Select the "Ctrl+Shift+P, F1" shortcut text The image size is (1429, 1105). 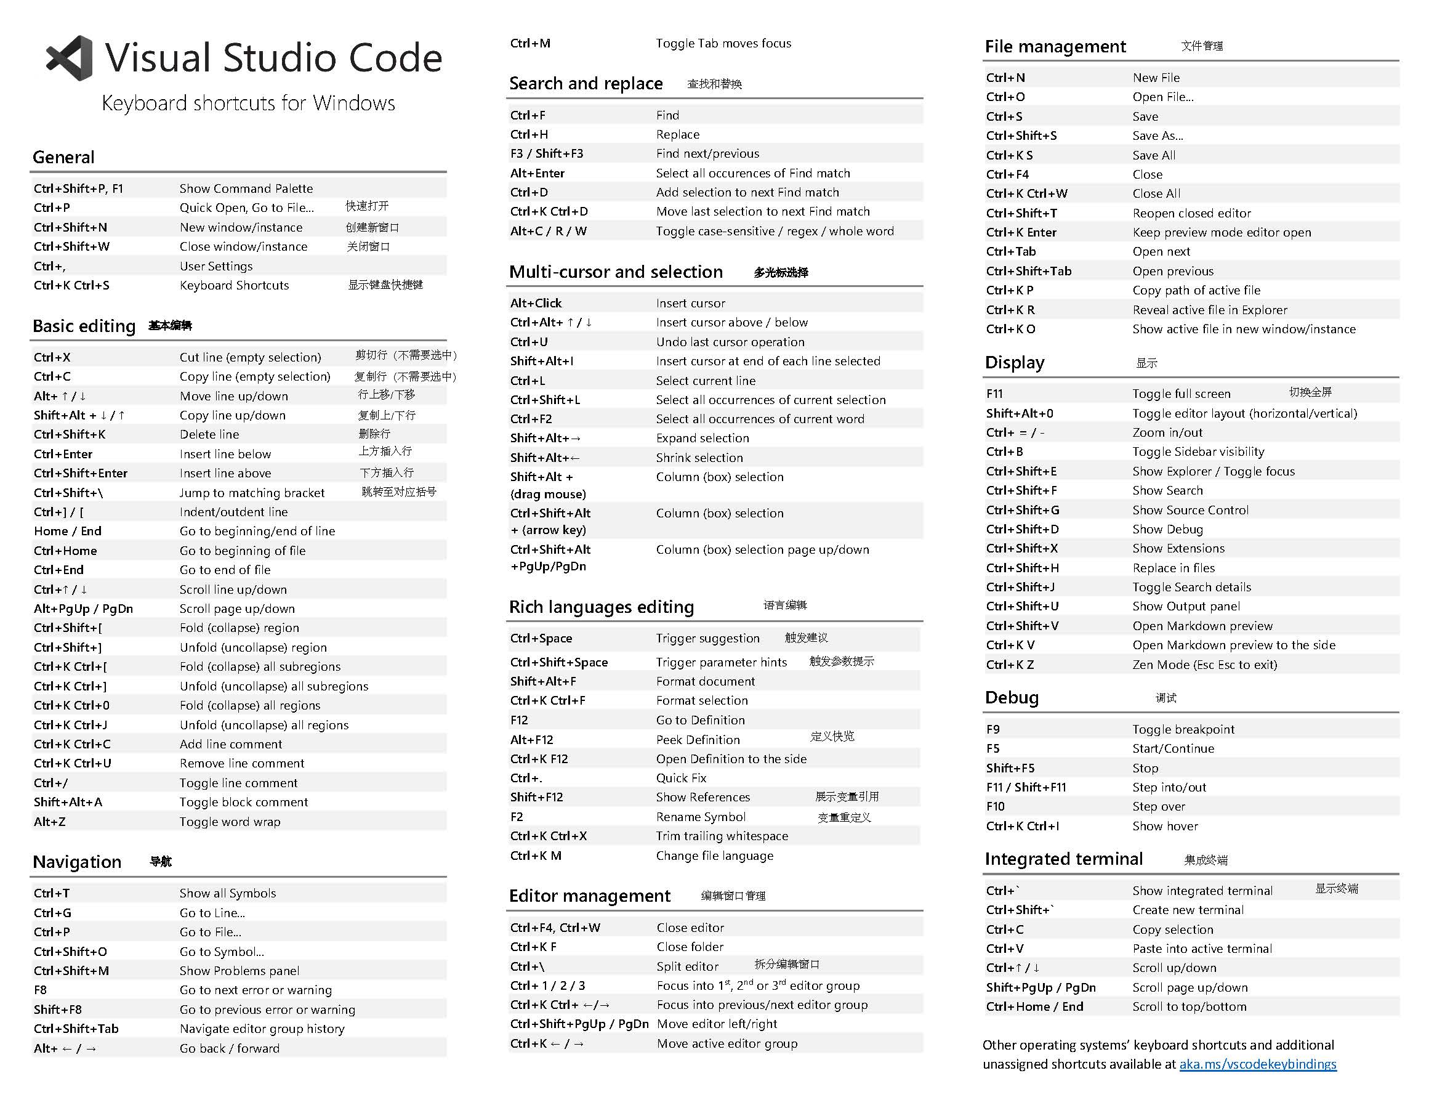tap(79, 188)
